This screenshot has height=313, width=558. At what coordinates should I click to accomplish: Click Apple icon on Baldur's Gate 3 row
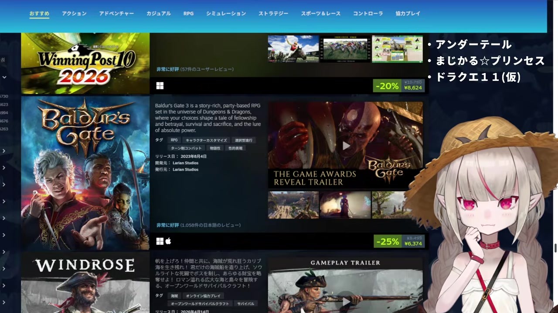(168, 241)
